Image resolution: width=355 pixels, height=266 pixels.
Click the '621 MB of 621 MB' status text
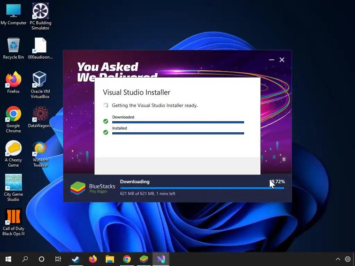pyautogui.click(x=148, y=193)
